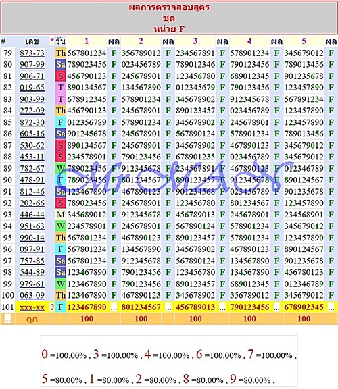Screen dimensions: 338x389
Task: Click the 5 =80.00% statistic
Action: click(62, 379)
